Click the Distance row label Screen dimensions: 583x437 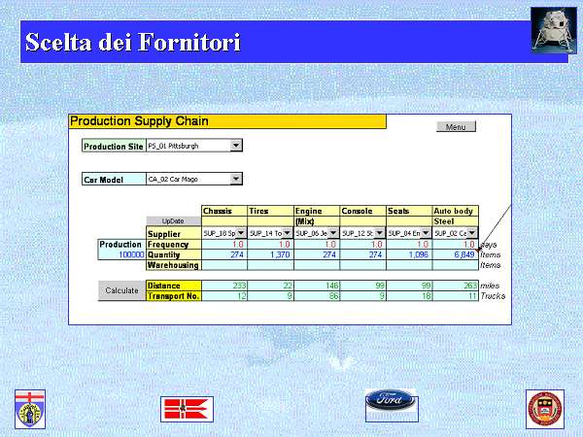pyautogui.click(x=173, y=286)
